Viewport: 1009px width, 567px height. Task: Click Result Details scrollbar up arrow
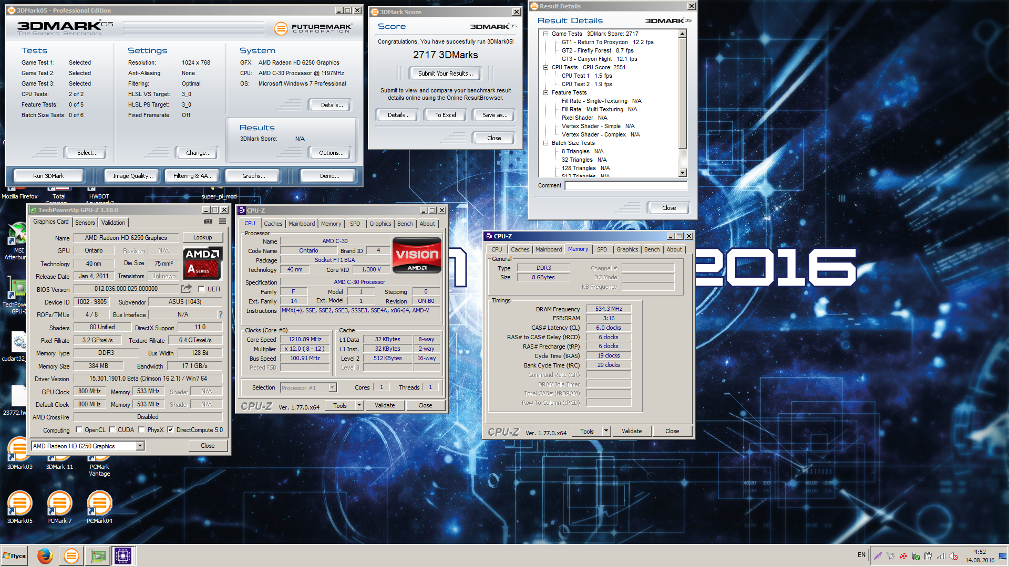pos(682,34)
